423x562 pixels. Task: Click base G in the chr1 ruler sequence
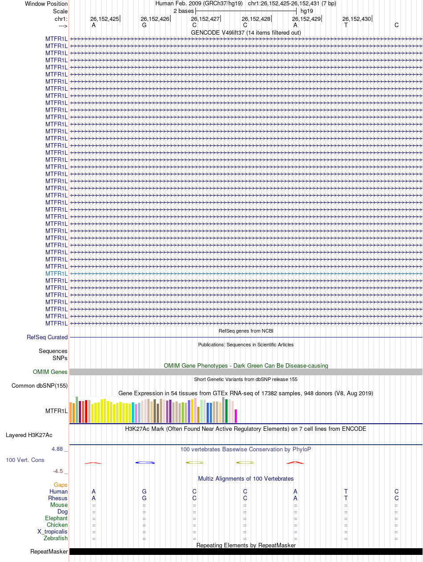coord(144,25)
